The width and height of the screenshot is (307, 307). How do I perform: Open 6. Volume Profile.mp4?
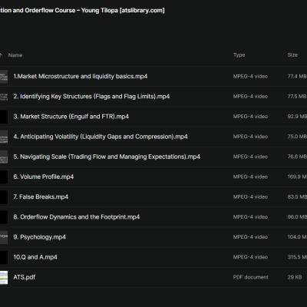(44, 177)
